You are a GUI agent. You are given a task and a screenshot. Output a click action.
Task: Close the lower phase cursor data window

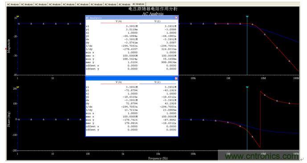(x=176, y=78)
